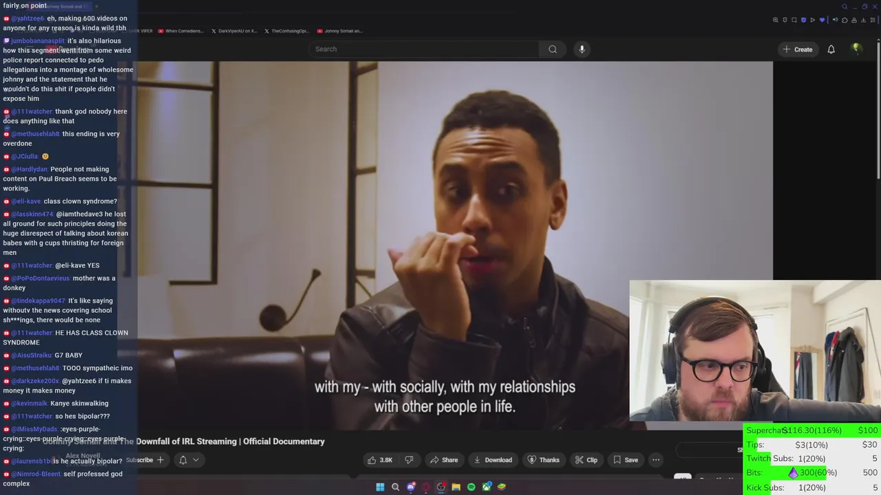This screenshot has width=881, height=495.
Task: Like the video showing 3.8K likes
Action: [380, 460]
